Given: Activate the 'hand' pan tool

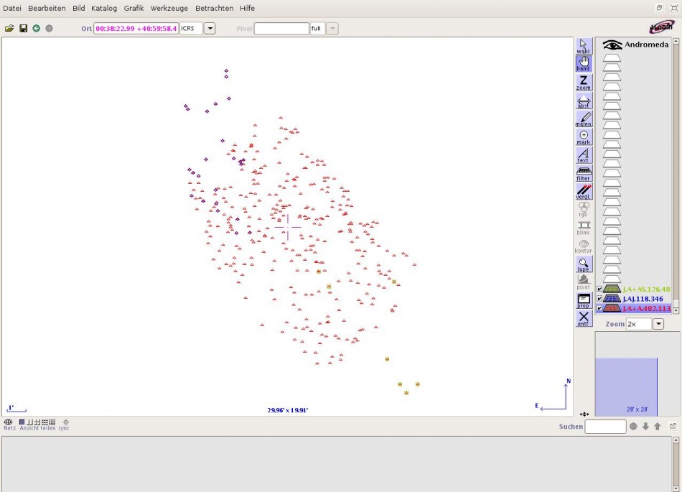Looking at the screenshot, I should [584, 63].
